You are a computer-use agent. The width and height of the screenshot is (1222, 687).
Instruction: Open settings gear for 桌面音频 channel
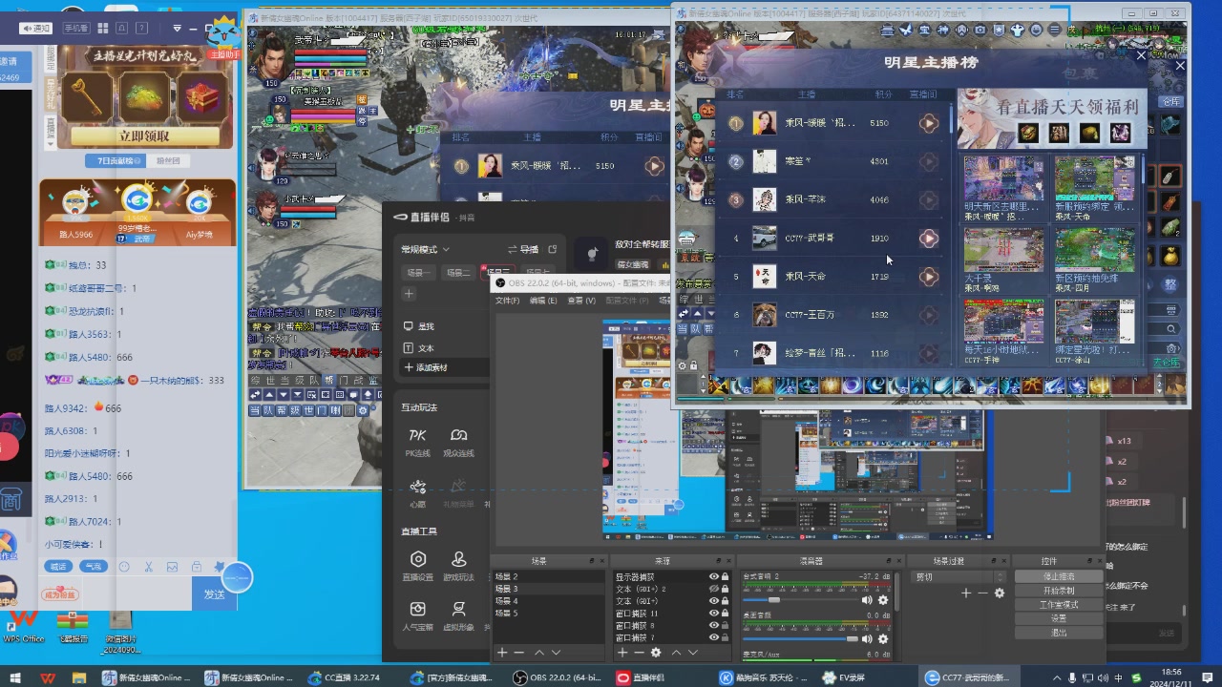883,639
